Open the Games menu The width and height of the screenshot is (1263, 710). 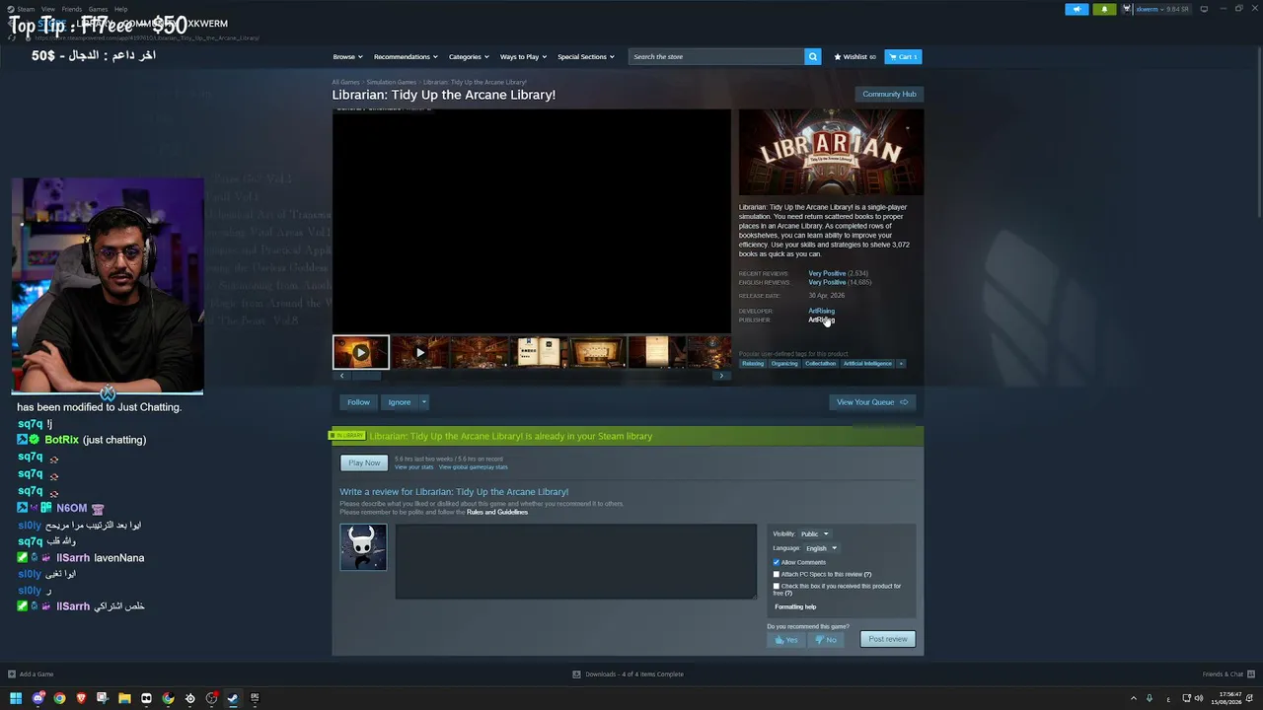(98, 9)
